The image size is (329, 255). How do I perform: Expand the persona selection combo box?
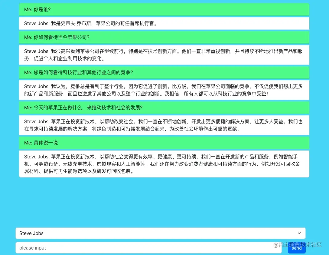pos(160,233)
